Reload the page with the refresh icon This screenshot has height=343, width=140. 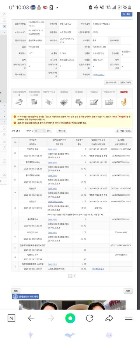click(x=90, y=318)
